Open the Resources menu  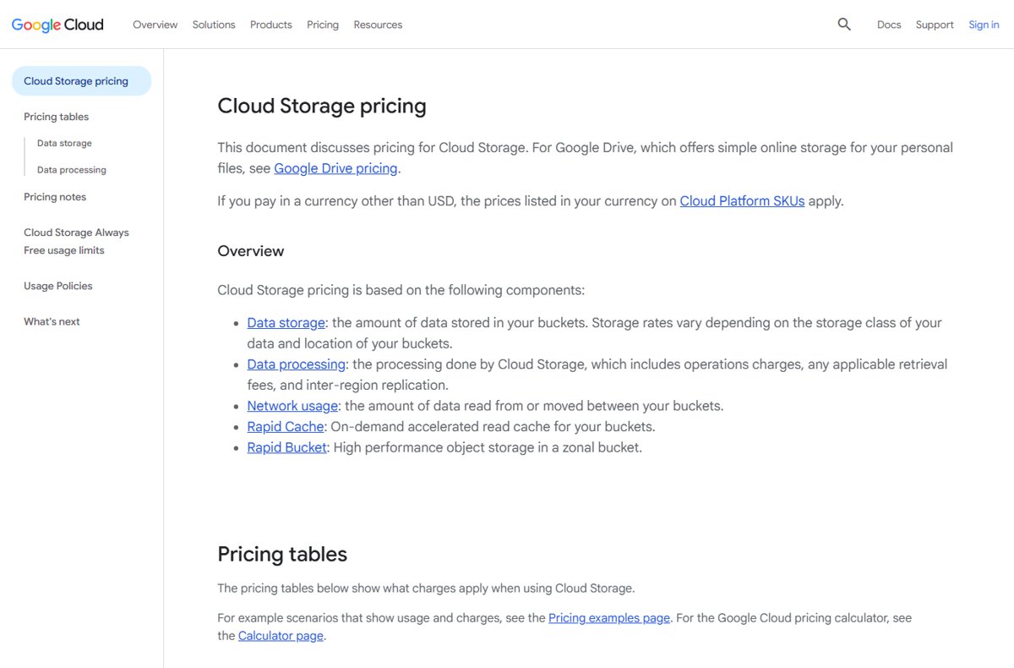[x=378, y=25]
